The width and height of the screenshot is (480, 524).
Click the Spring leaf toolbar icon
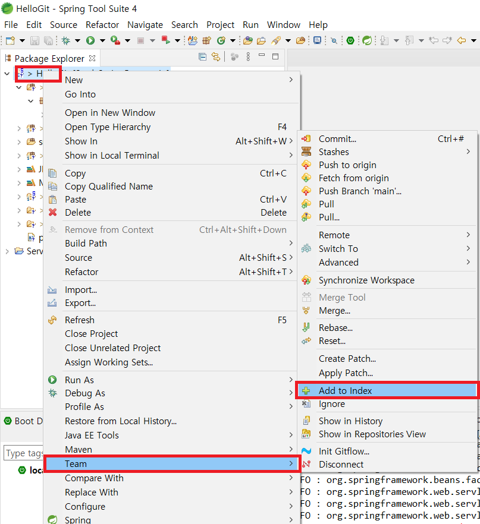pyautogui.click(x=367, y=40)
